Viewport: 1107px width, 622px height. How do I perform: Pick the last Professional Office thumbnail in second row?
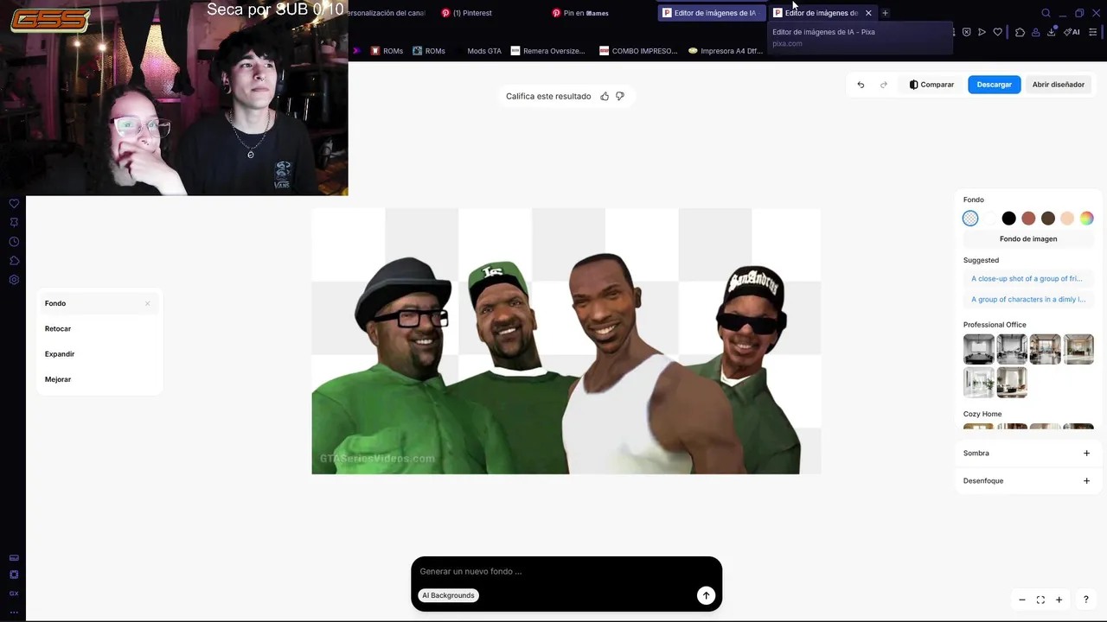1012,382
